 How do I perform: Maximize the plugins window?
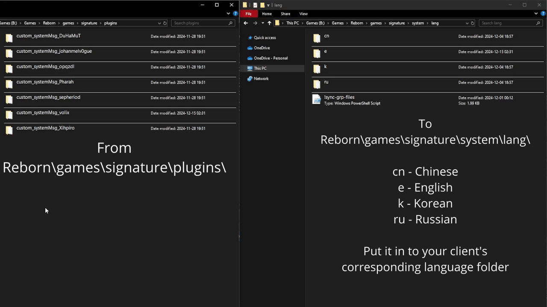(x=217, y=5)
